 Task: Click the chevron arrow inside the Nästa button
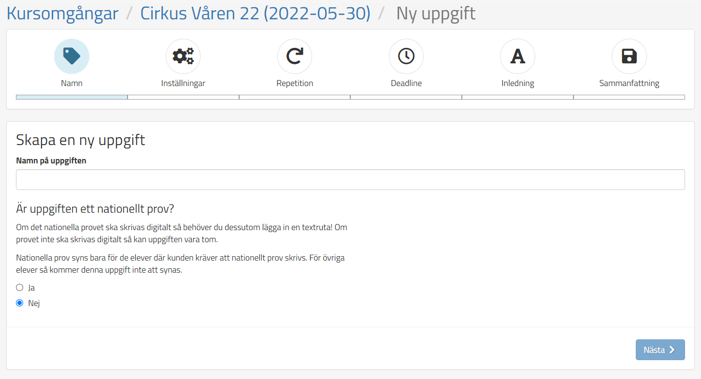point(672,350)
